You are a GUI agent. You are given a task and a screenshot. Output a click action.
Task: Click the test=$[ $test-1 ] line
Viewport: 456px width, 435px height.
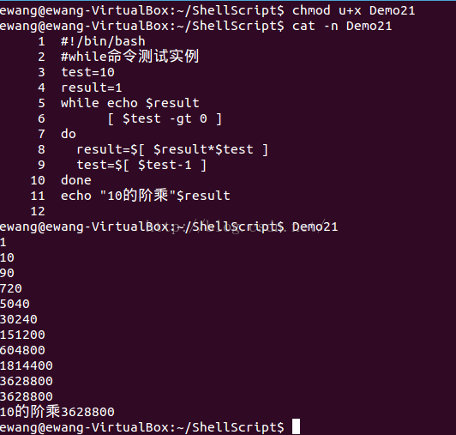141,165
